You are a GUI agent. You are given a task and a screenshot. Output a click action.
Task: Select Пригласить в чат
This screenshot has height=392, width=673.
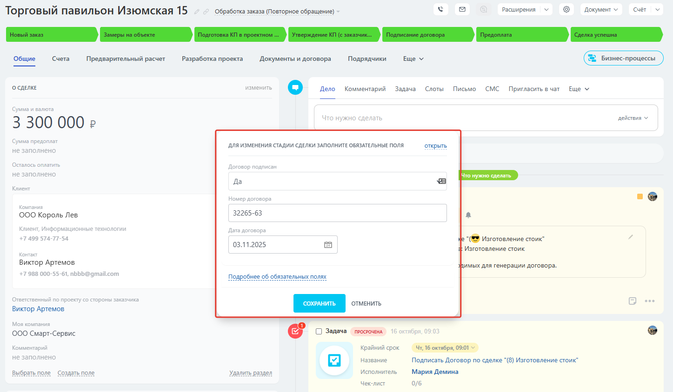coord(534,89)
